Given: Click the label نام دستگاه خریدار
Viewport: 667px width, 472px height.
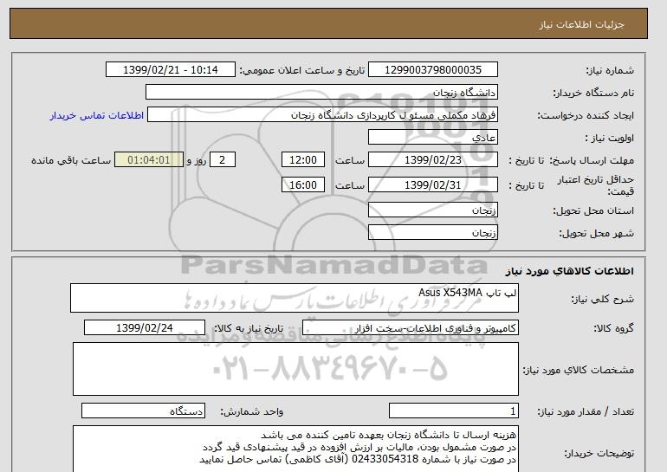Looking at the screenshot, I should point(593,93).
